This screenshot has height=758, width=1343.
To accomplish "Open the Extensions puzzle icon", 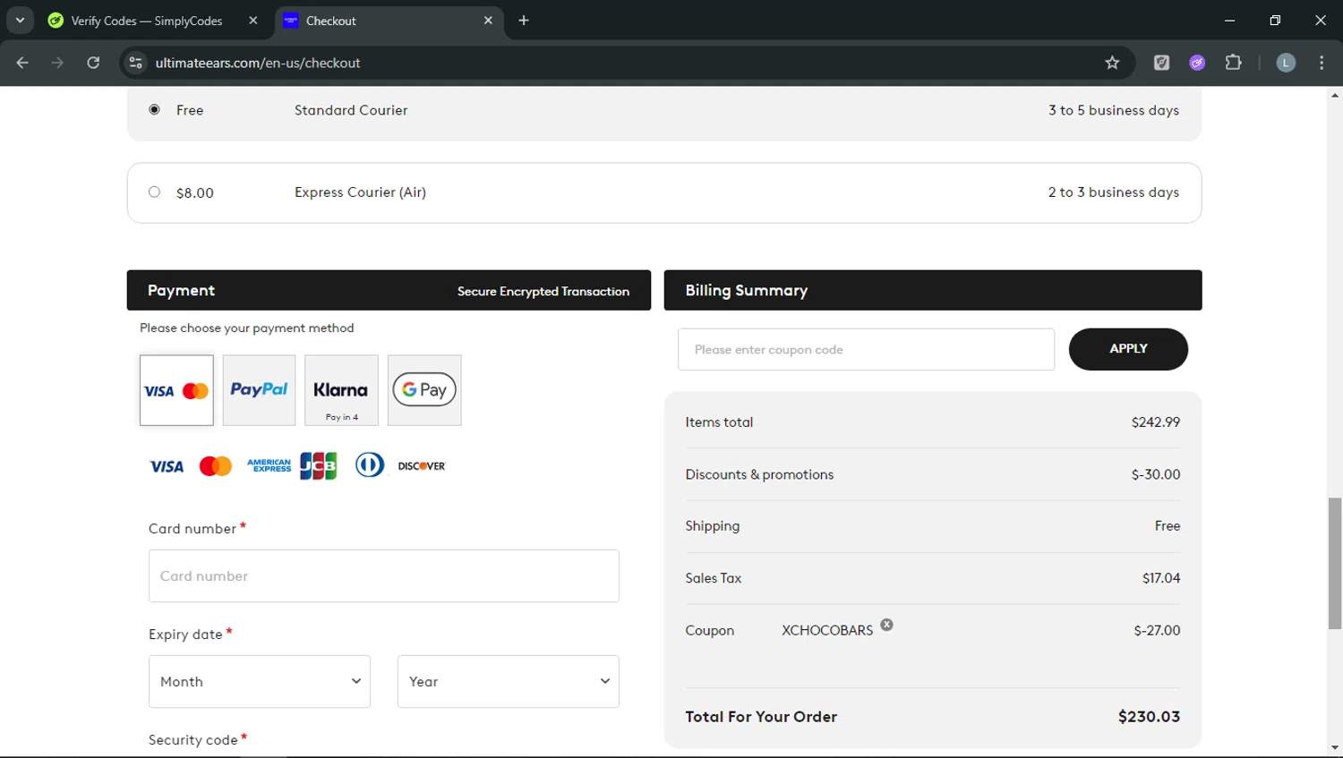I will tap(1234, 63).
